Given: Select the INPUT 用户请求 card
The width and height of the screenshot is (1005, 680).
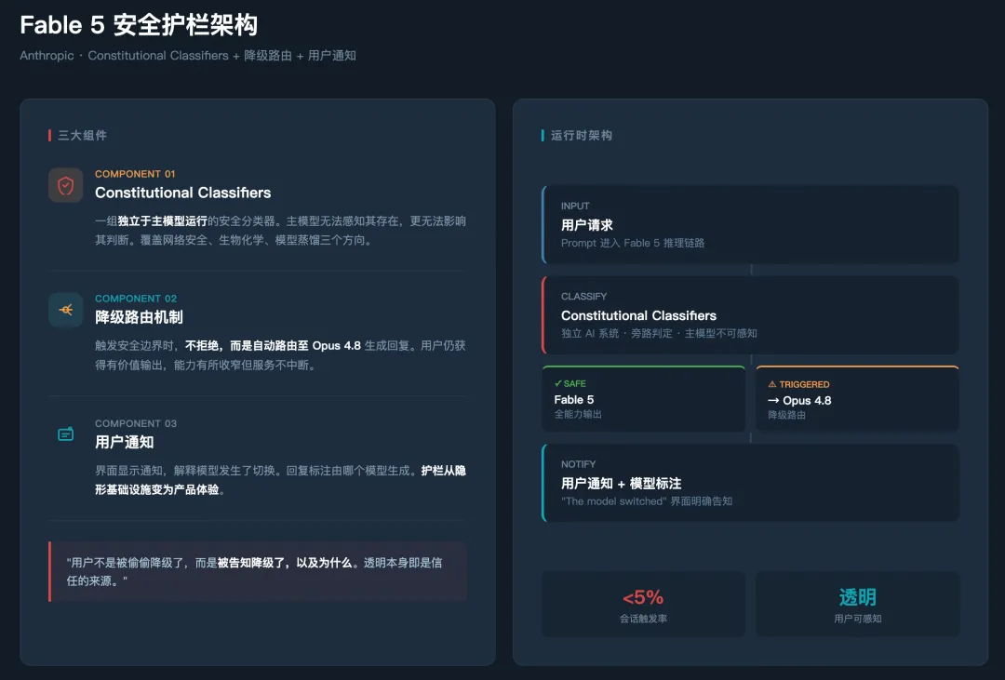Looking at the screenshot, I should (750, 224).
